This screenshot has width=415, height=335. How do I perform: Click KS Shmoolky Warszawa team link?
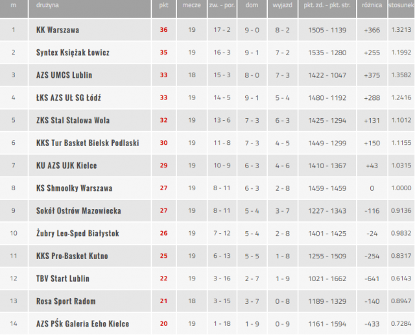74,188
